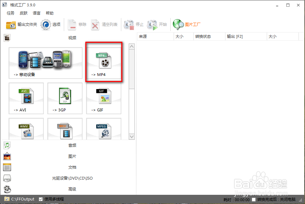Click the video clapperboard category icon
Image resolution: width=305 pixels, height=204 pixels.
pos(7,37)
